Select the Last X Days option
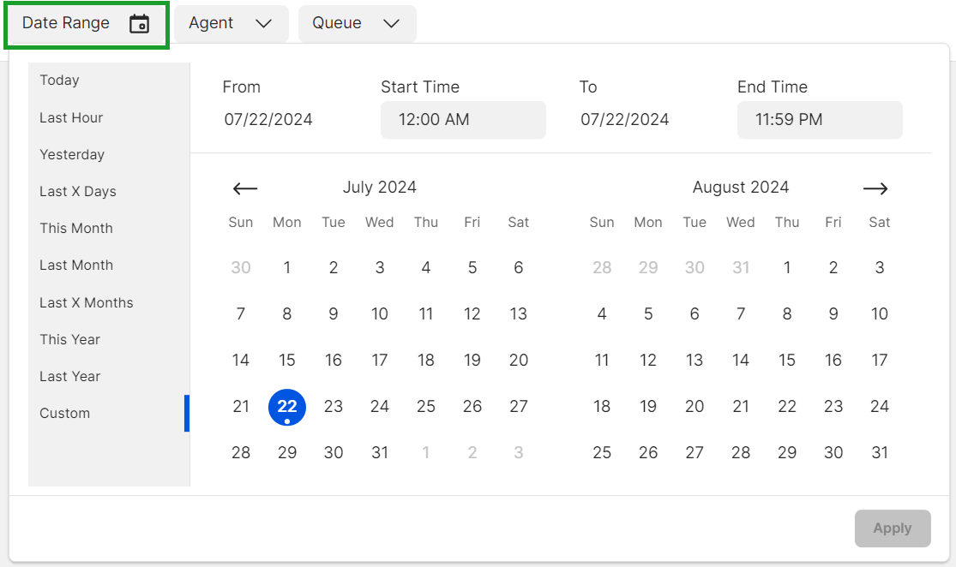The image size is (956, 567). [78, 192]
